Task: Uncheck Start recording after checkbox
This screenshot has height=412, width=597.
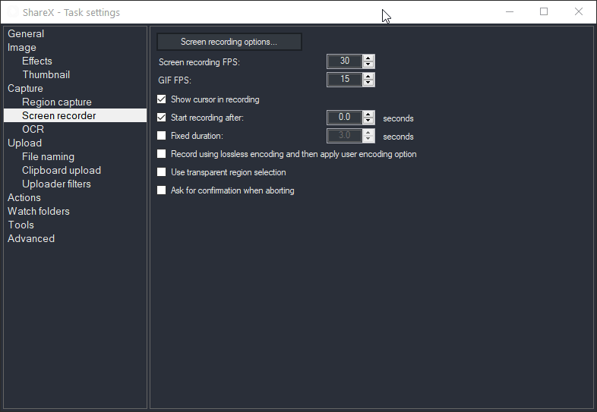Action: (x=162, y=118)
